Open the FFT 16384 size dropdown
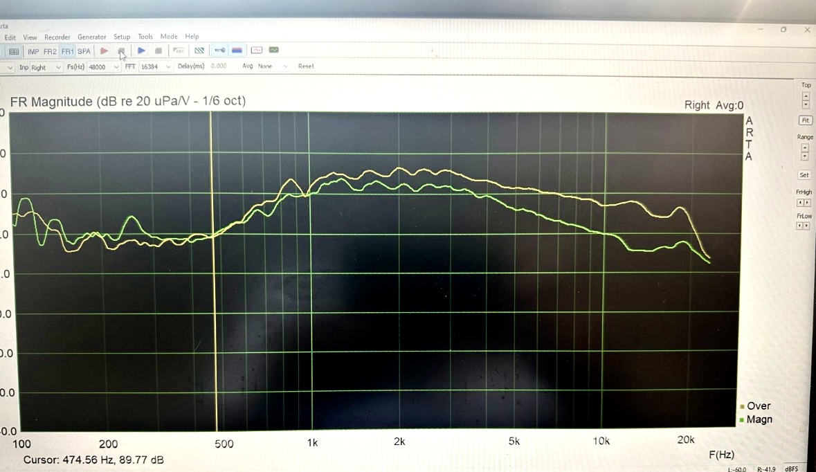Viewport: 816px width, 472px height. 156,67
